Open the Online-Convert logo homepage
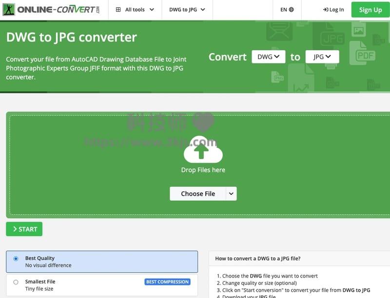 51,10
